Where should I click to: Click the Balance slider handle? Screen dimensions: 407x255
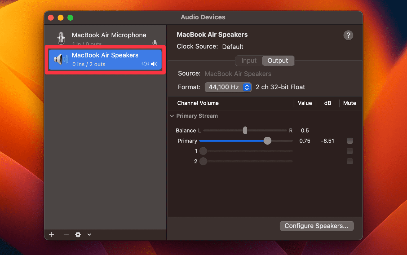tap(245, 130)
